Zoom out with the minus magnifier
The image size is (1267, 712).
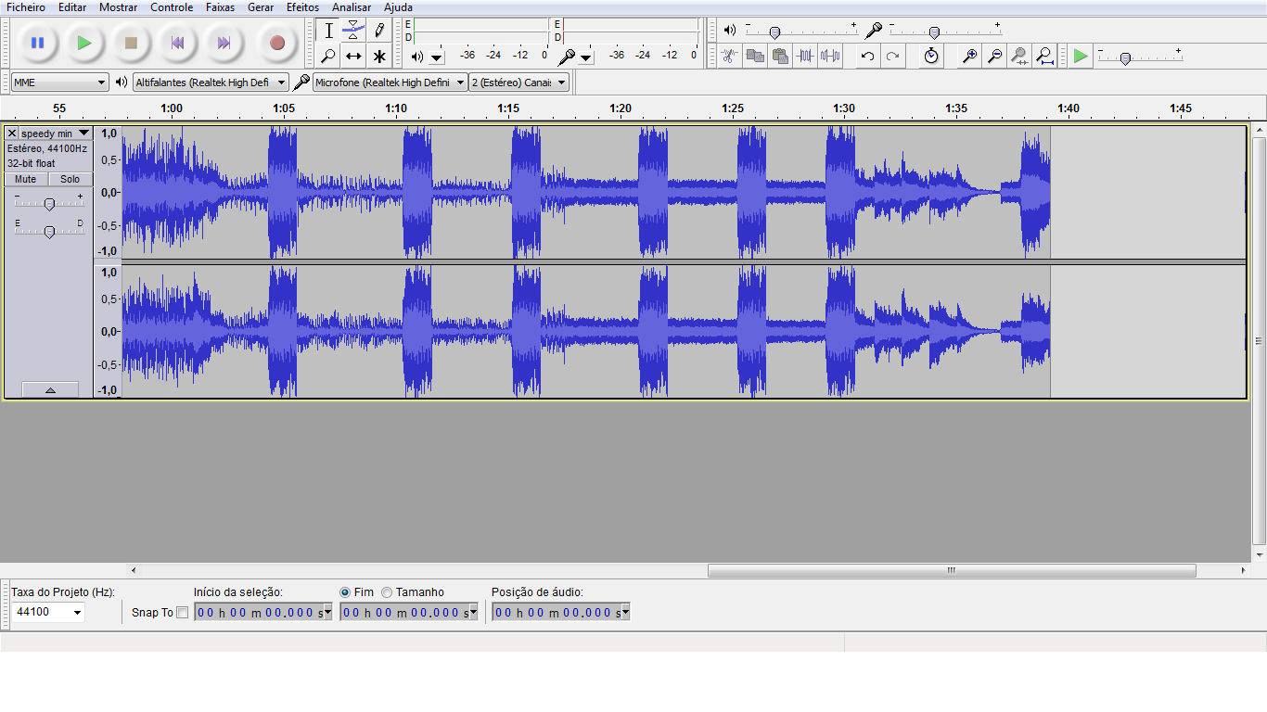click(994, 57)
